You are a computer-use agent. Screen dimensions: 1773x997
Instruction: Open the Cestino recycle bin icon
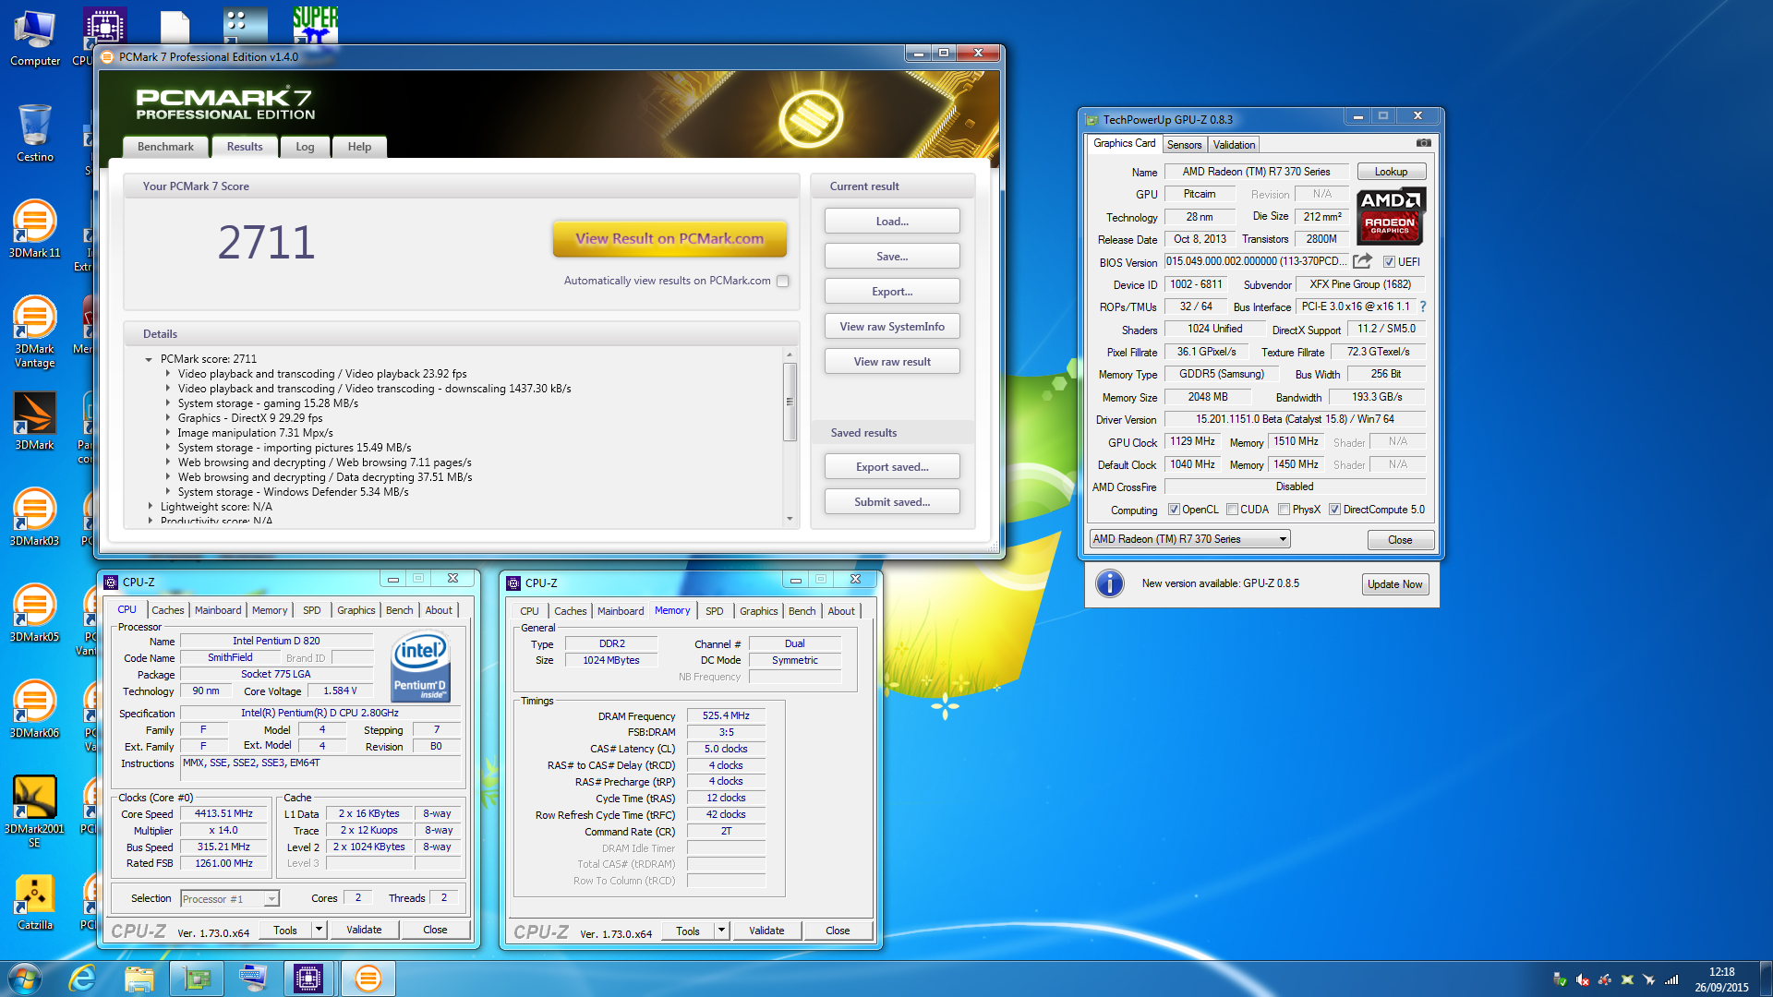coord(35,132)
